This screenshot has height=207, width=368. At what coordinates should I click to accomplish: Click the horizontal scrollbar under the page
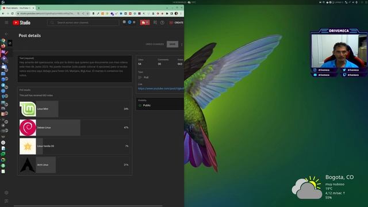click(88, 206)
